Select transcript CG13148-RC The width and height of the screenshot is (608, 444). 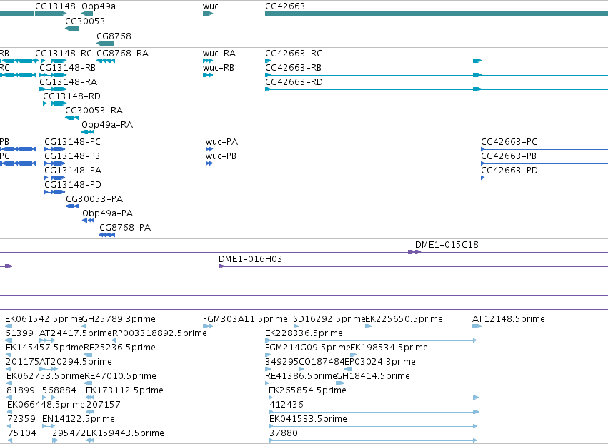[64, 53]
